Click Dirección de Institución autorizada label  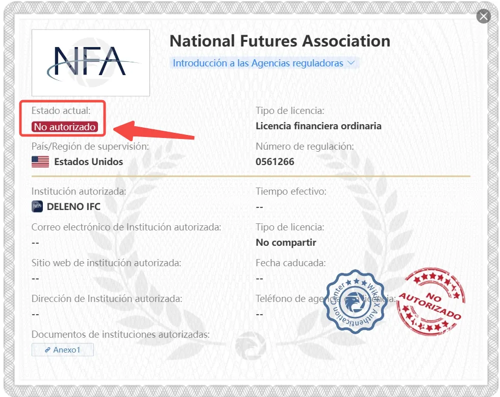[x=107, y=298]
